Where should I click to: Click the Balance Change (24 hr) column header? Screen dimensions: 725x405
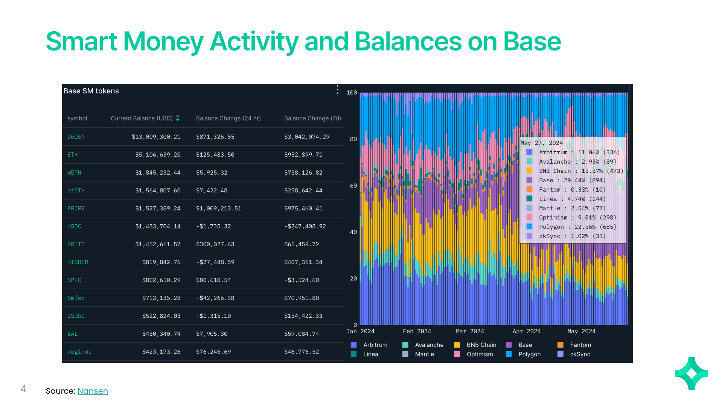pos(228,118)
